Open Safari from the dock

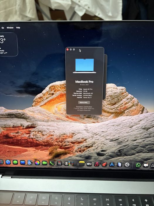[8, 162]
